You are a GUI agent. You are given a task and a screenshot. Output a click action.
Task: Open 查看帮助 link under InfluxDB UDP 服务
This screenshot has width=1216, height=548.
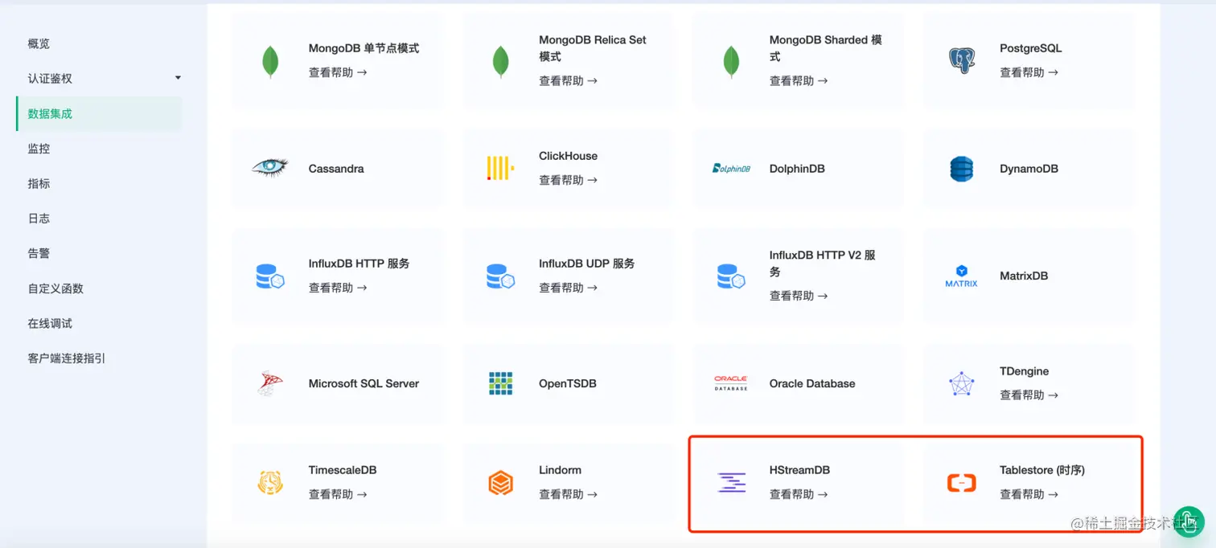[568, 288]
